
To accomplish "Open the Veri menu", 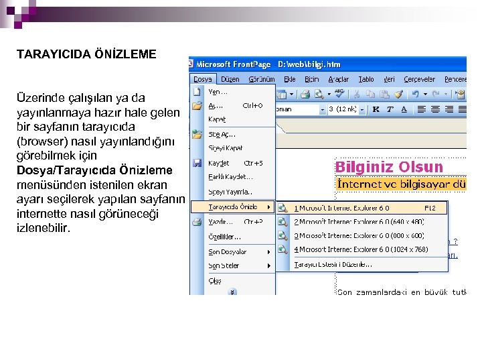I will click(x=389, y=79).
